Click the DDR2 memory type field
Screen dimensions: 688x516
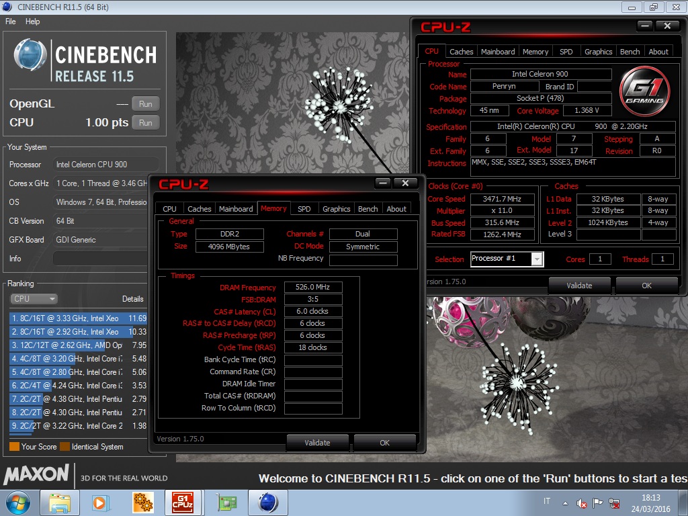pos(230,234)
